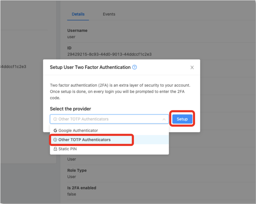Open the Details tab
The height and width of the screenshot is (204, 256).
tap(78, 14)
